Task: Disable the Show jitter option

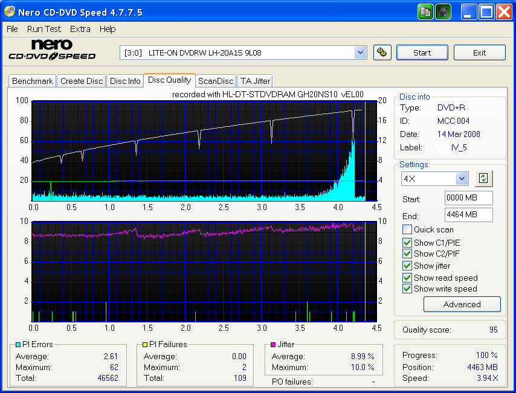Action: (407, 266)
